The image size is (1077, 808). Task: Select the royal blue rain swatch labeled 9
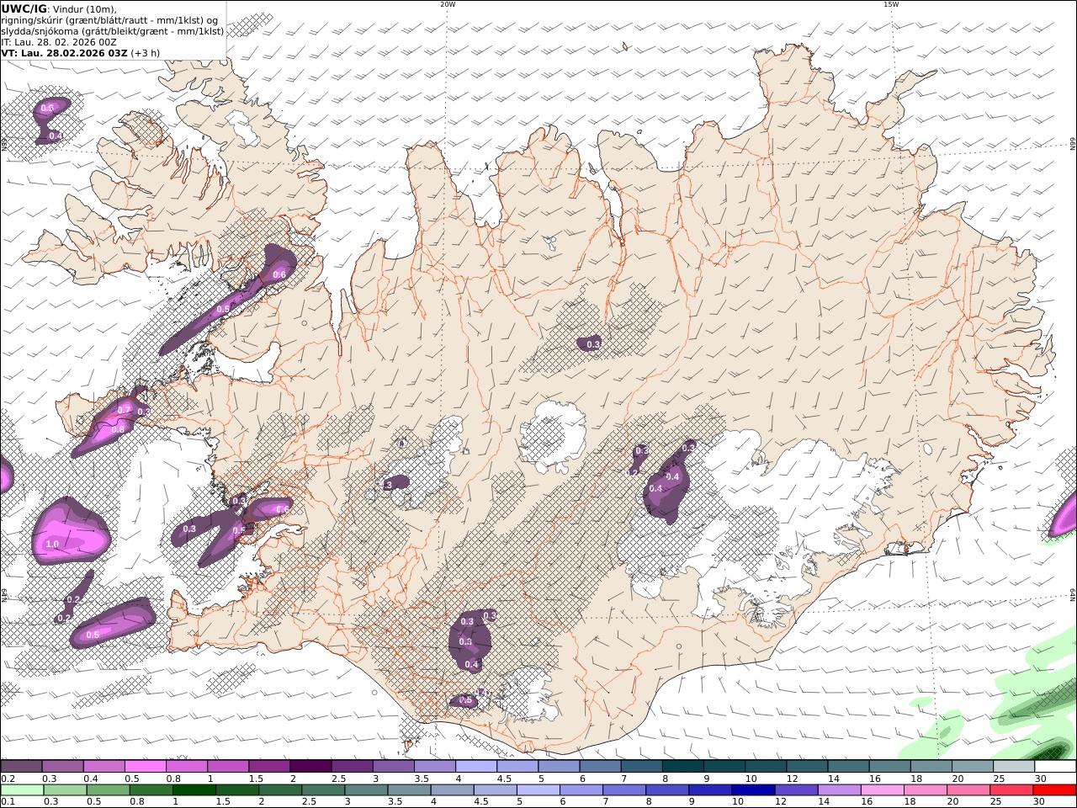coord(709,790)
